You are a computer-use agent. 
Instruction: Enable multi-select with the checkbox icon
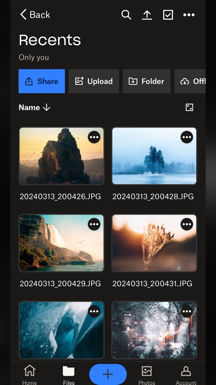168,15
